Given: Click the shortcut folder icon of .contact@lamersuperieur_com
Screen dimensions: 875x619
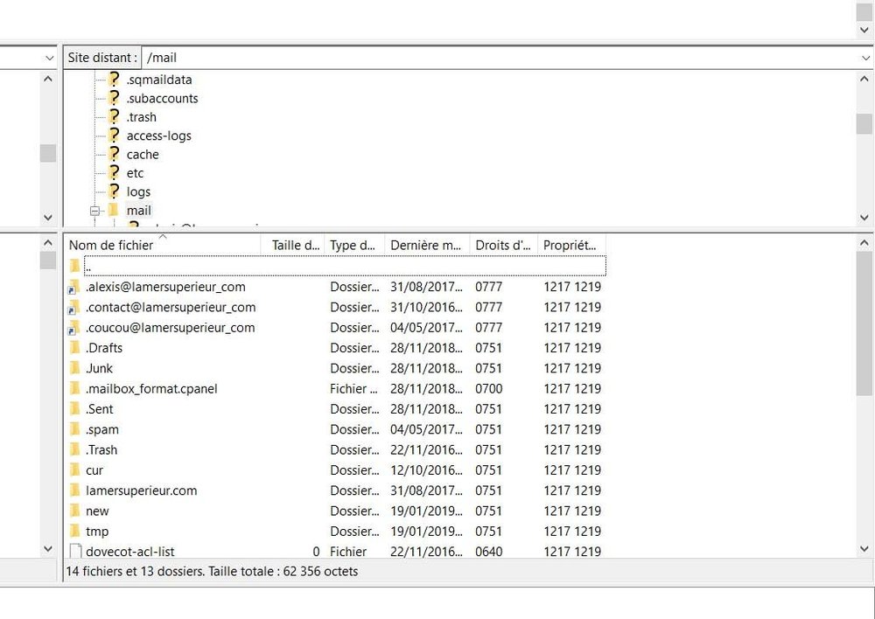Looking at the screenshot, I should 73,307.
